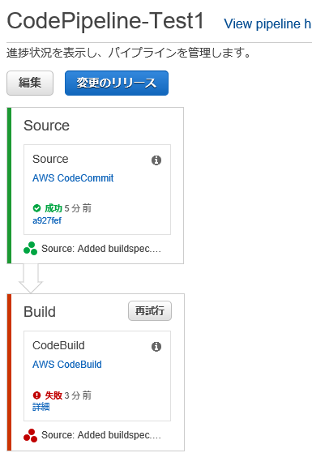Select Build stage commit message text
Screen dimensions: 312x470
tap(101, 435)
